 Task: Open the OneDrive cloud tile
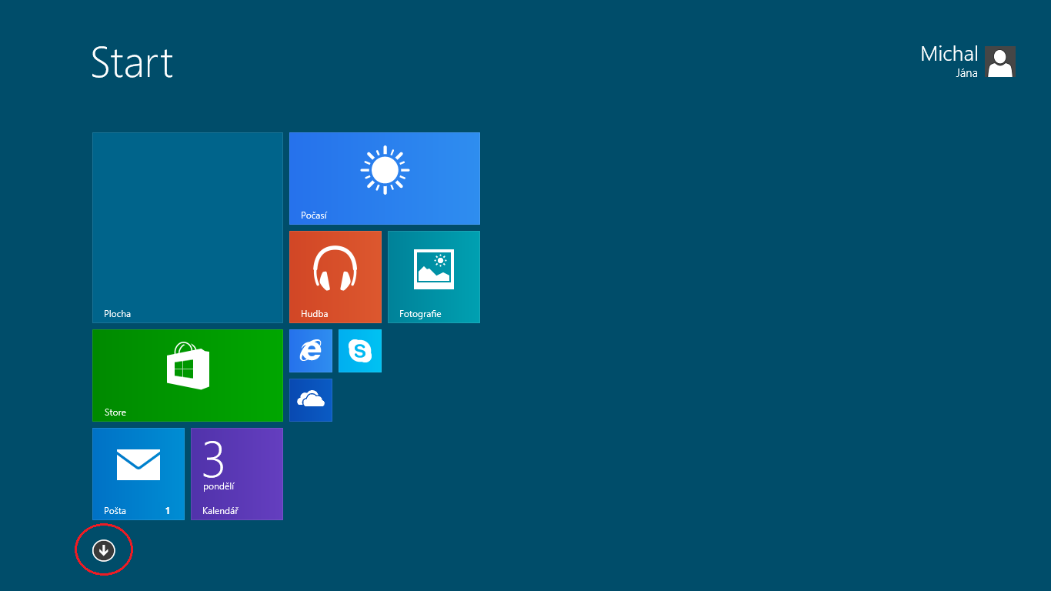point(310,399)
